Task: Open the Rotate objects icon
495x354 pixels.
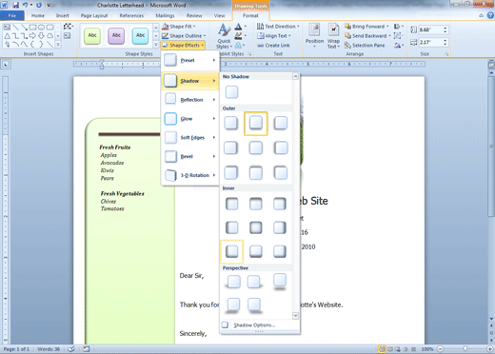Action: coord(399,46)
